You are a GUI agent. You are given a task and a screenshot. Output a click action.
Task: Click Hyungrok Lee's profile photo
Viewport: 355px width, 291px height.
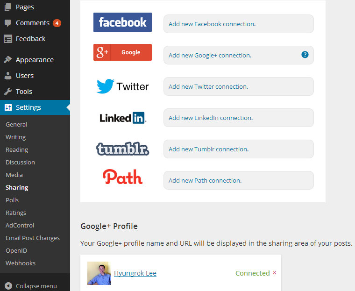tap(99, 273)
